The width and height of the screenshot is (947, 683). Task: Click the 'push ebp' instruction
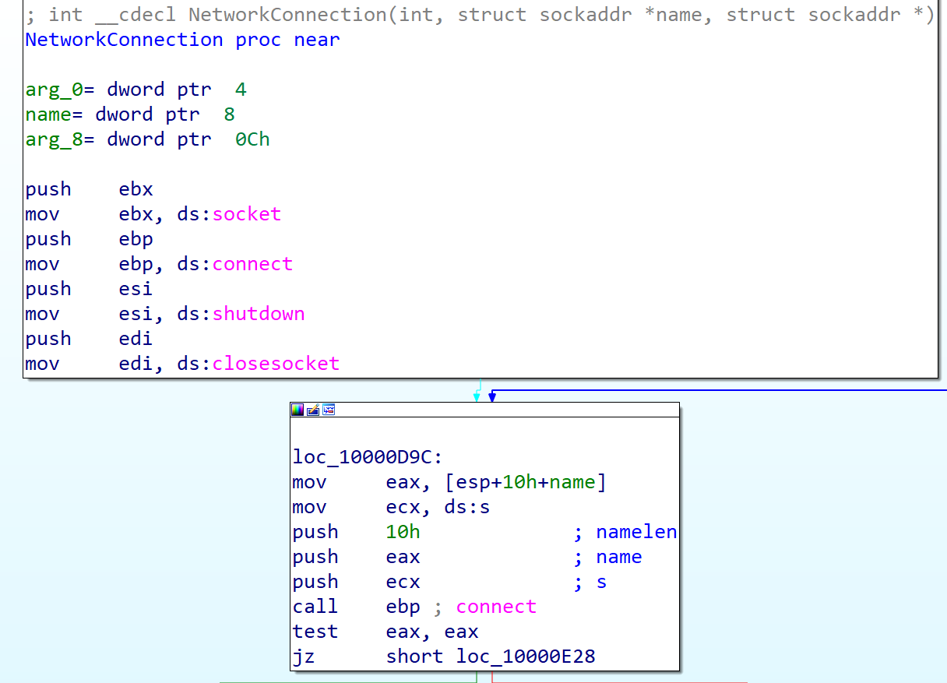point(89,239)
